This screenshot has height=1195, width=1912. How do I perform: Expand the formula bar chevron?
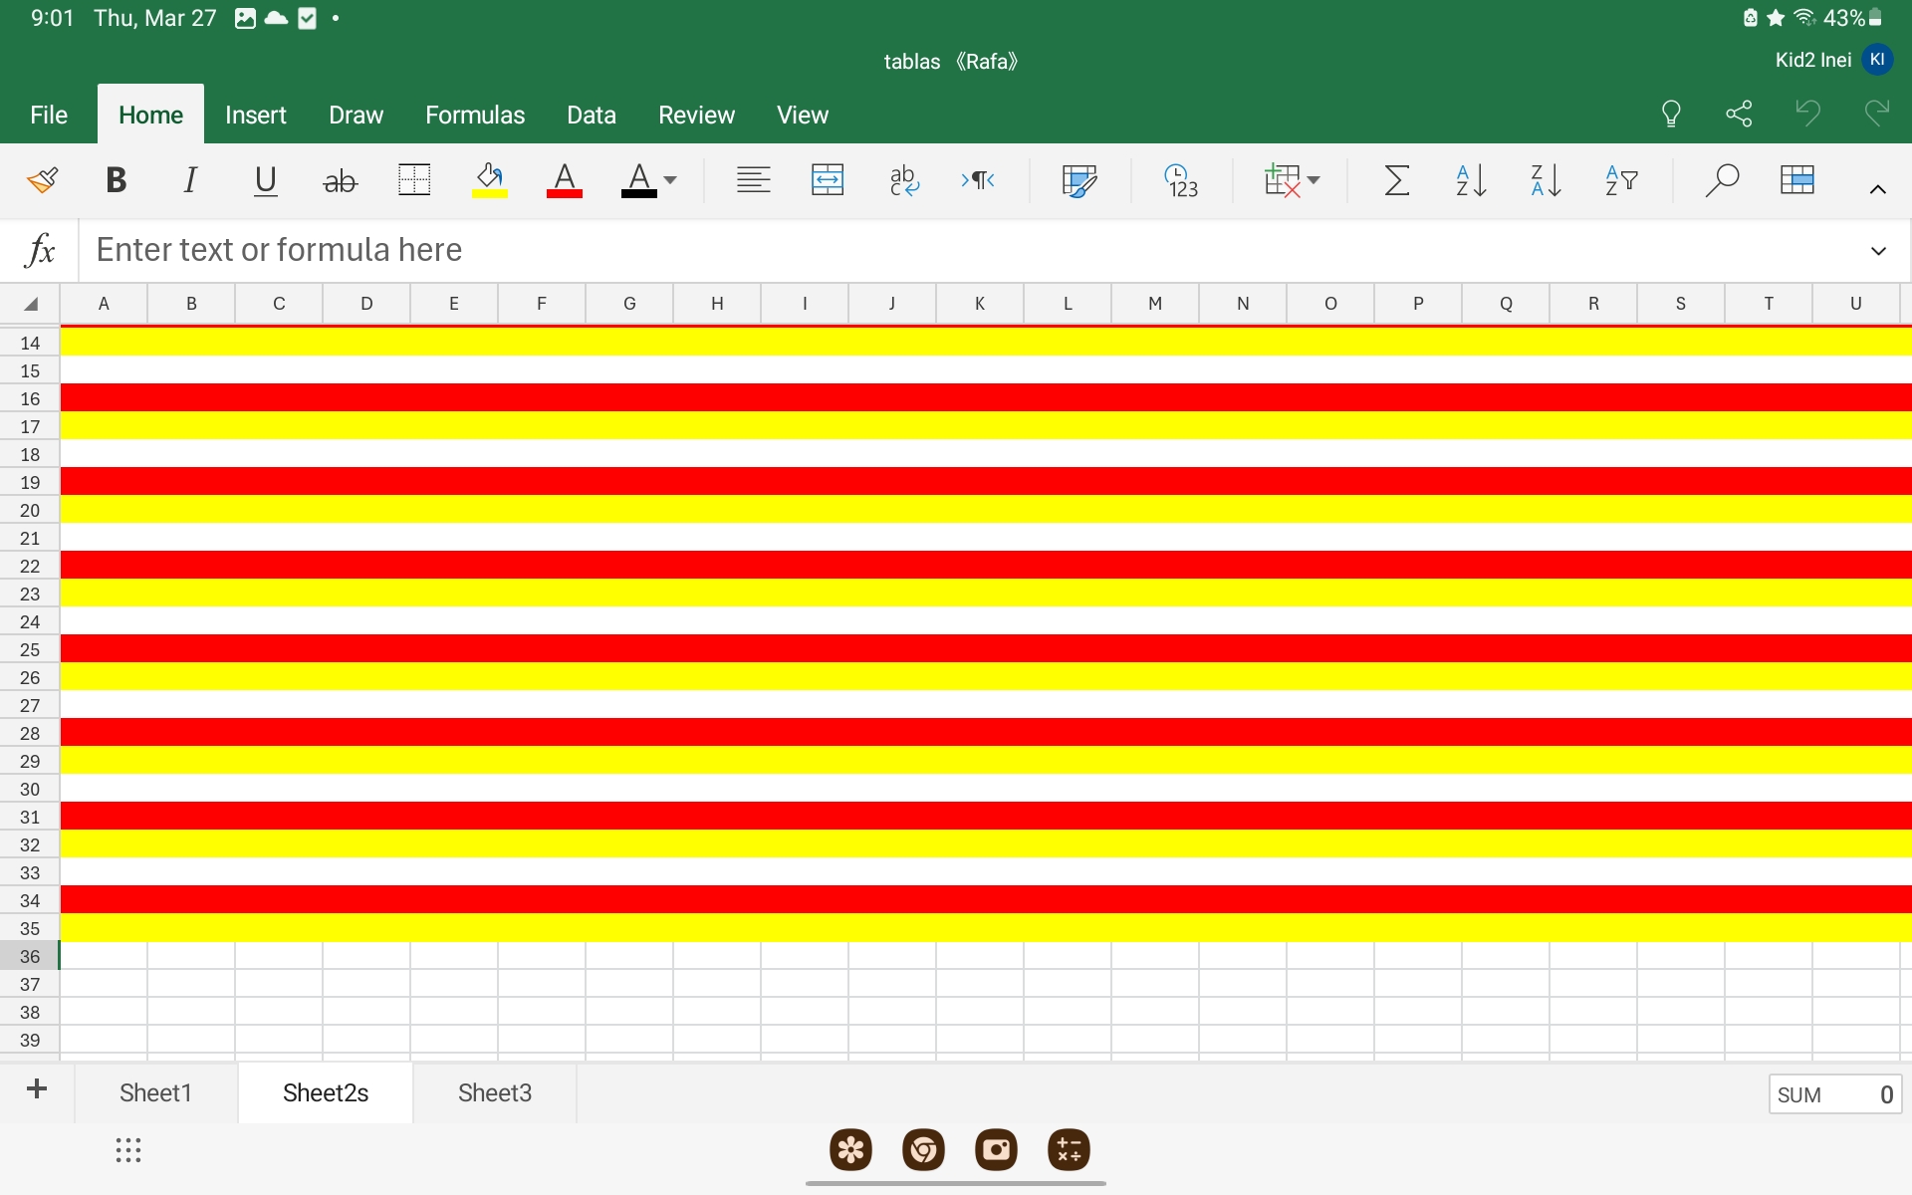(x=1878, y=251)
